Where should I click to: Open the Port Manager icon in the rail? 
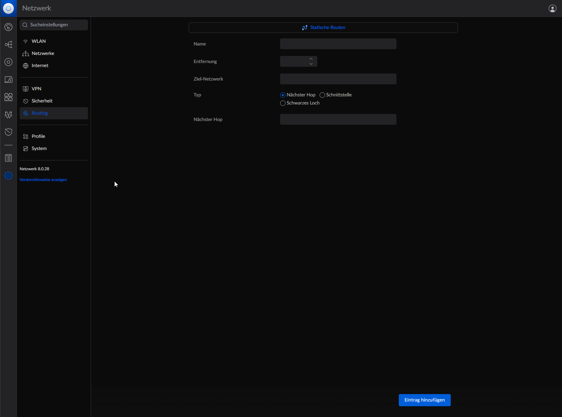point(8,97)
